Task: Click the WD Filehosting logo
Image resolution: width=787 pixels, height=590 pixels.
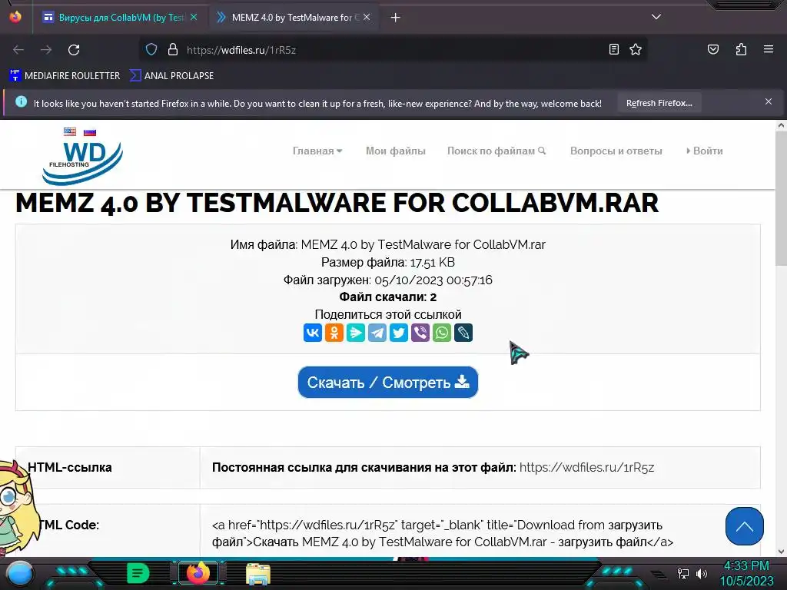Action: point(82,162)
